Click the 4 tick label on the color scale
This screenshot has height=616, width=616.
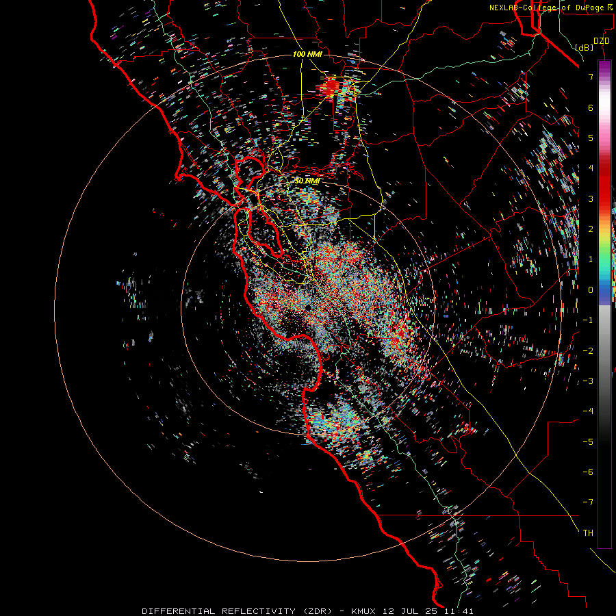point(591,168)
